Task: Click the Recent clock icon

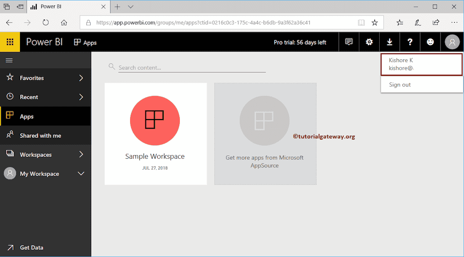Action: pyautogui.click(x=10, y=96)
